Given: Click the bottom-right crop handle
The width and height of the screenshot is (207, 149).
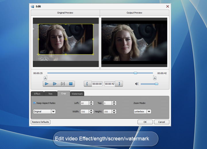Looking at the screenshot, I should pyautogui.click(x=93, y=54).
